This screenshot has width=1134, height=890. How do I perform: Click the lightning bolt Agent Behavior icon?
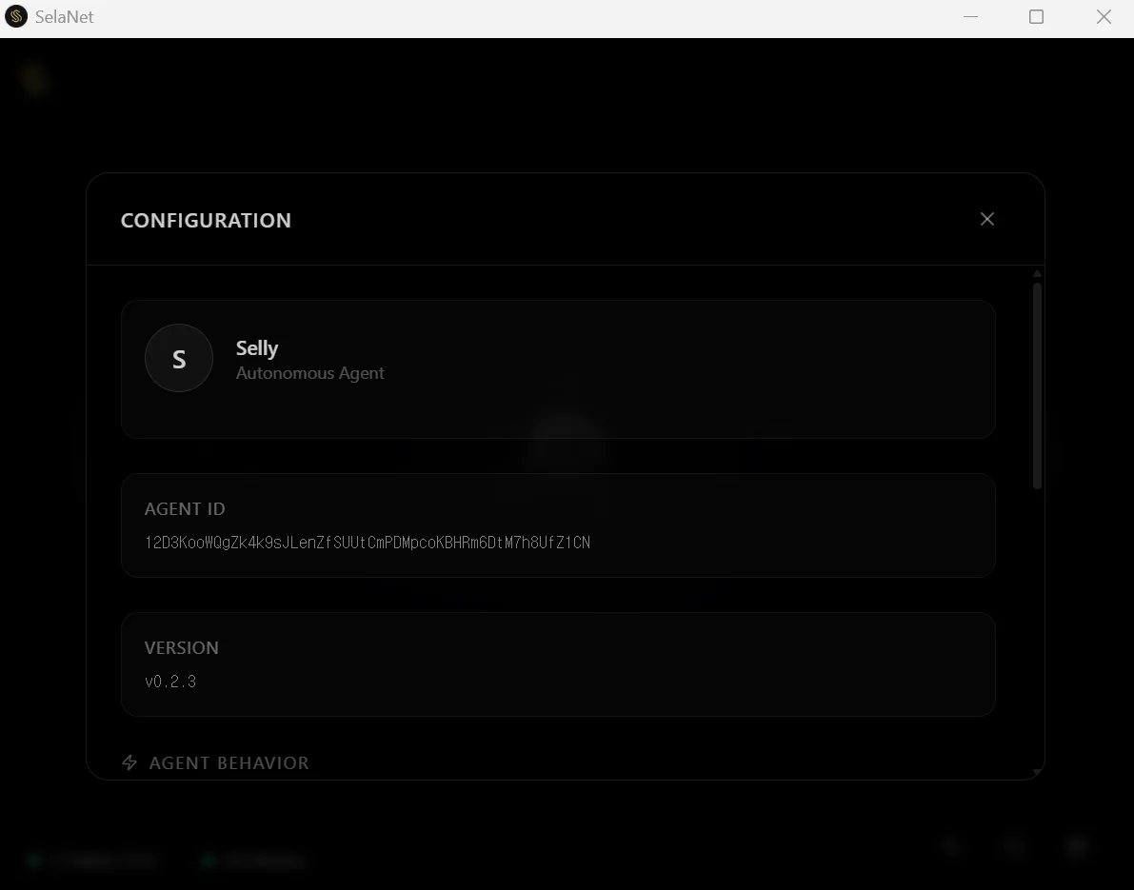click(x=129, y=762)
